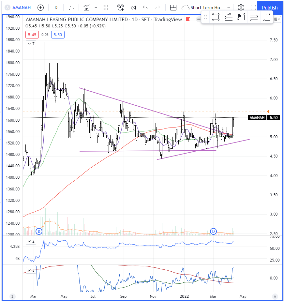Open the dividend marker near March 2022
The width and height of the screenshot is (284, 301).
[x=213, y=231]
